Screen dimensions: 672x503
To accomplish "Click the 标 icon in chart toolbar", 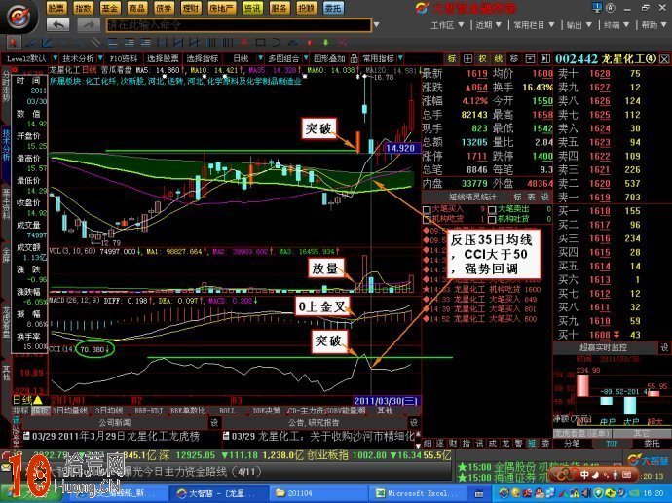I will 452,58.
